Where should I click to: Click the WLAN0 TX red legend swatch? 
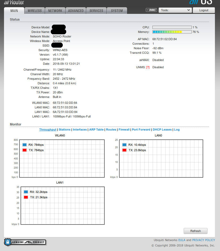point(25,150)
